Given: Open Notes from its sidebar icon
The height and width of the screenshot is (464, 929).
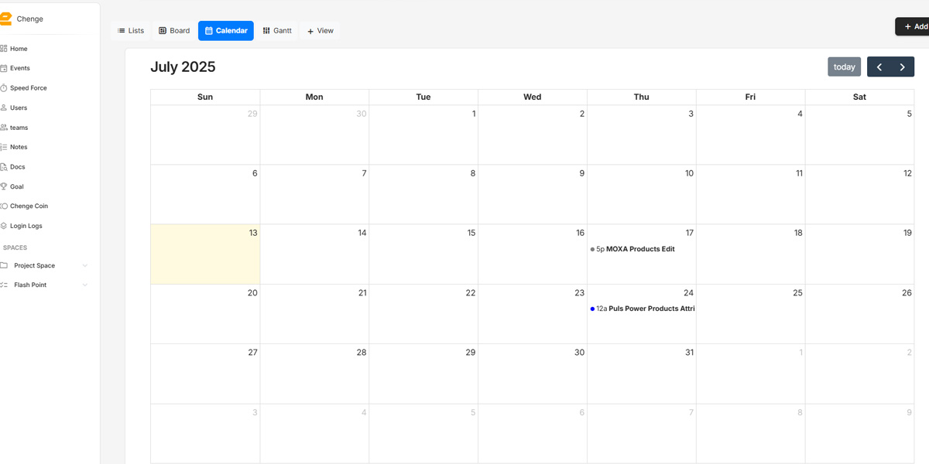Looking at the screenshot, I should 4,147.
